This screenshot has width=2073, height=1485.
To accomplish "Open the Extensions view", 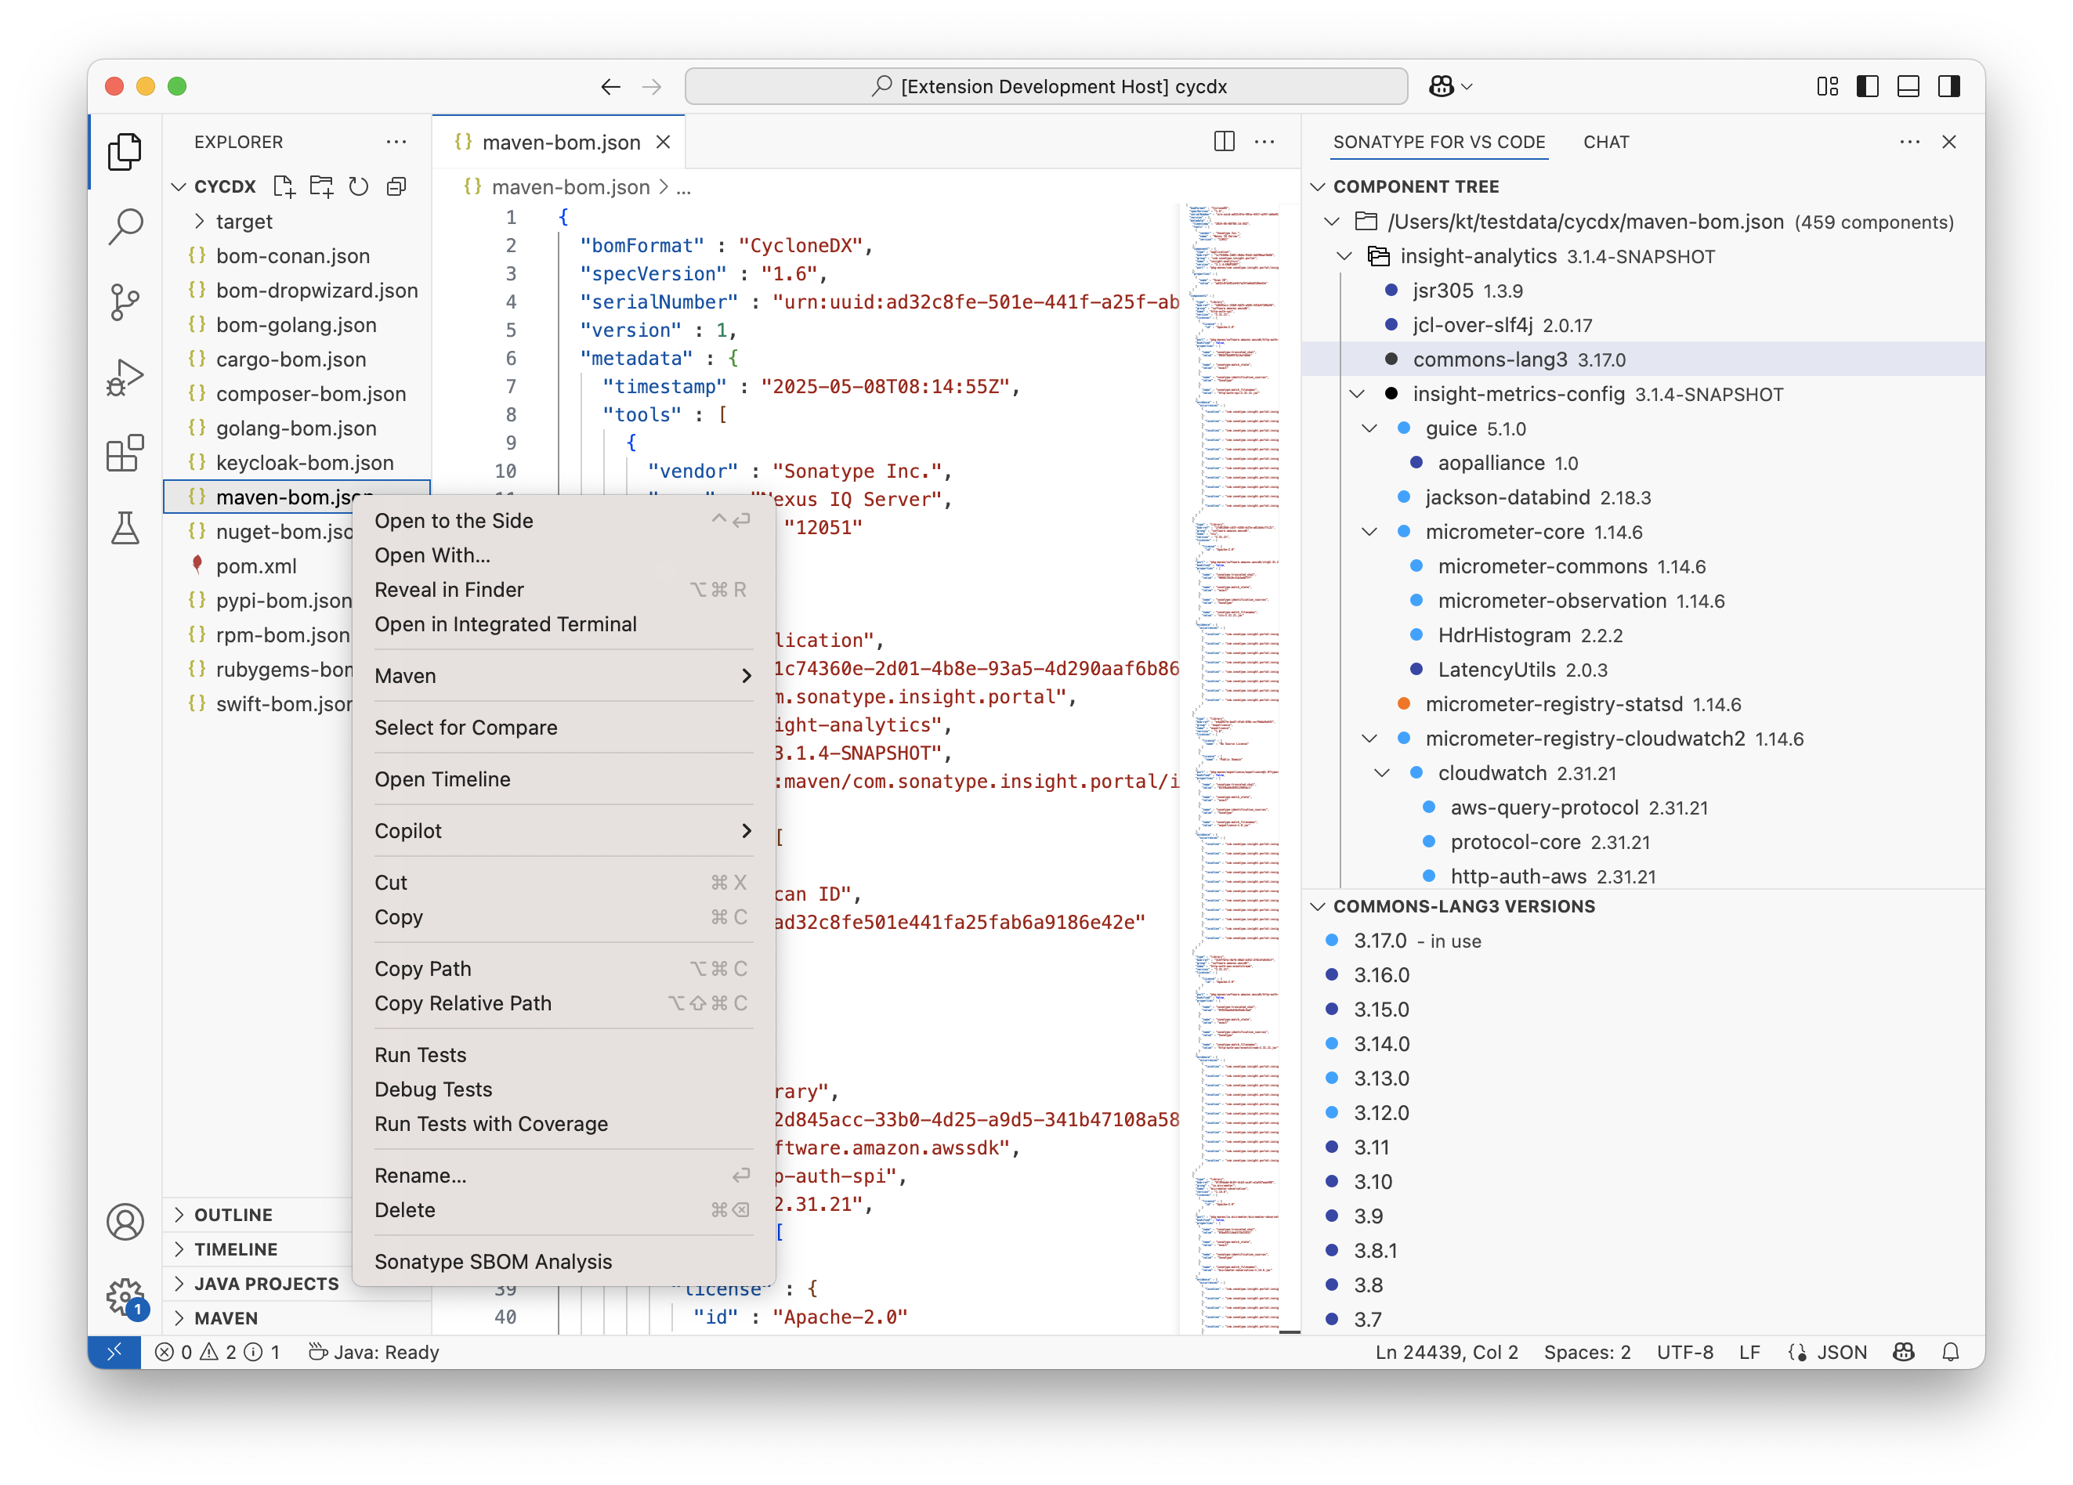I will pyautogui.click(x=125, y=453).
